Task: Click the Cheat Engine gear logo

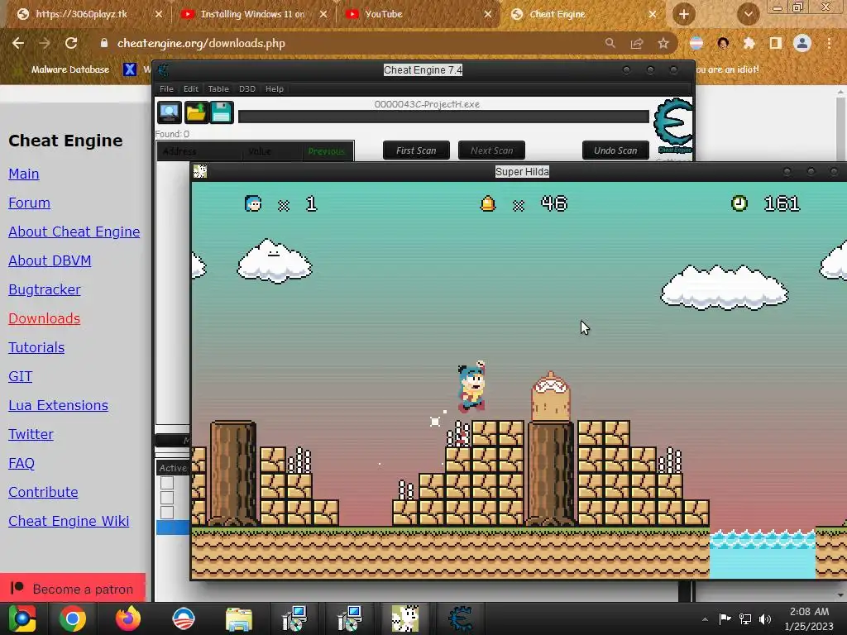Action: (x=673, y=125)
